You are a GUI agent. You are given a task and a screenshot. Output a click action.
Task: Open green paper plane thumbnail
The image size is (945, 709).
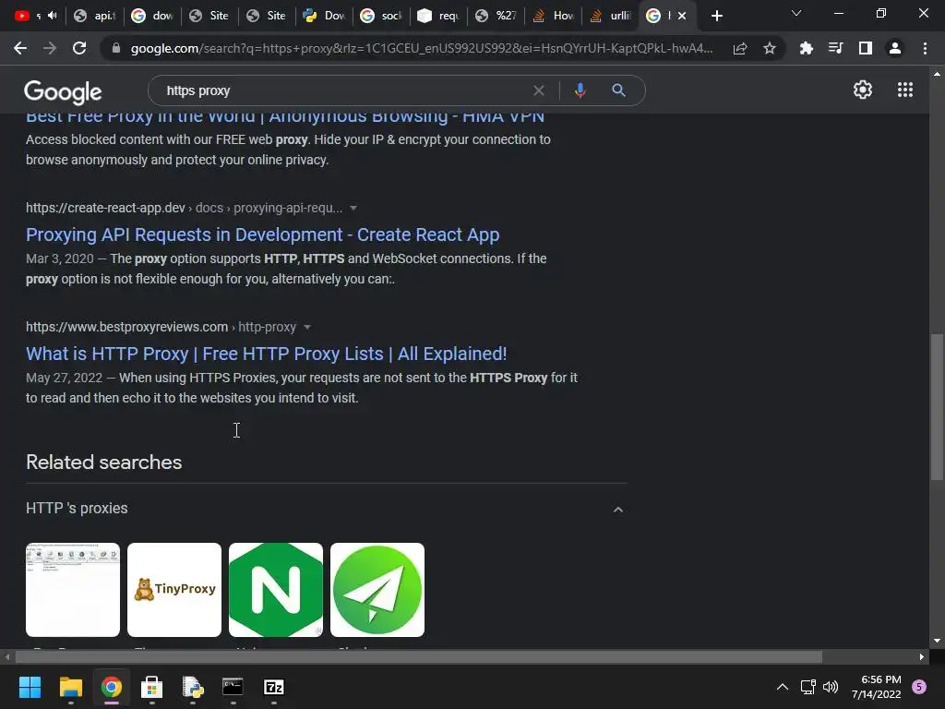tap(377, 590)
